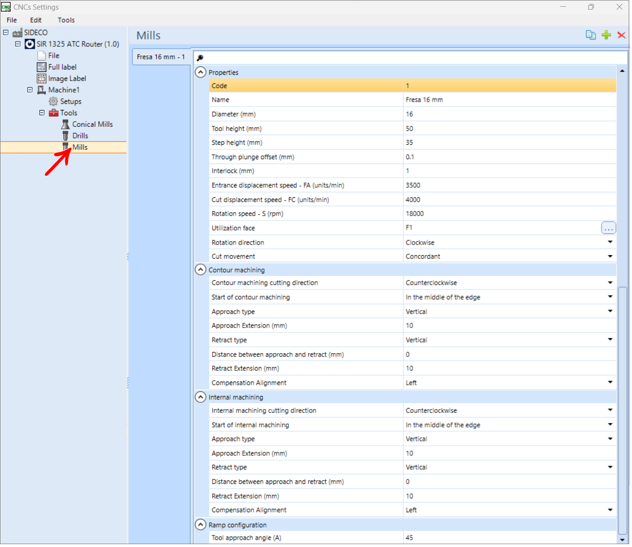Collapse the Tools tree node
The image size is (632, 547).
tap(42, 113)
